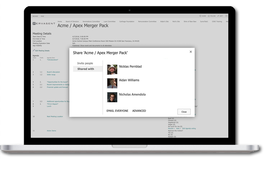264x171 pixels.
Task: Go to Home in top navigation
Action: [60, 22]
